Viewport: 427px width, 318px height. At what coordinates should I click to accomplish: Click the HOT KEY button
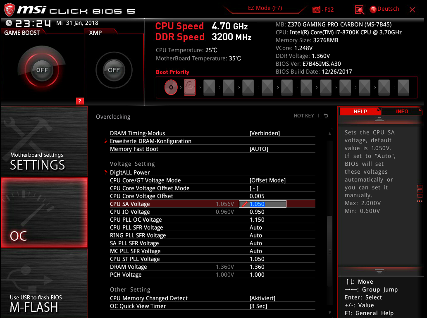click(x=304, y=116)
